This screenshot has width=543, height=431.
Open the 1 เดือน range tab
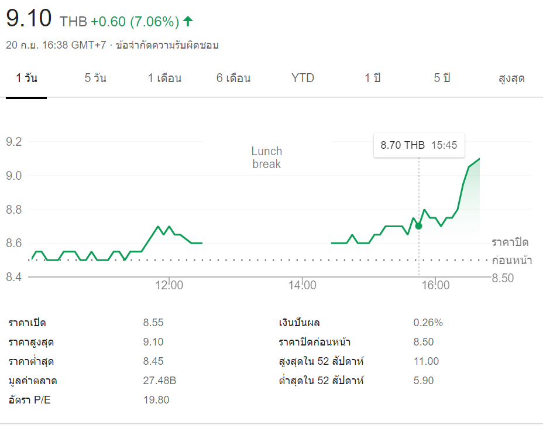tap(164, 78)
